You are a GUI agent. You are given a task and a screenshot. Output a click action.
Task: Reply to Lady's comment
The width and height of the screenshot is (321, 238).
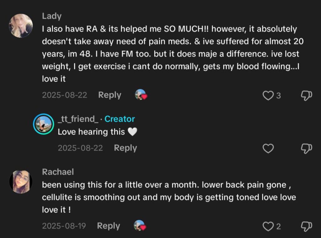[110, 95]
